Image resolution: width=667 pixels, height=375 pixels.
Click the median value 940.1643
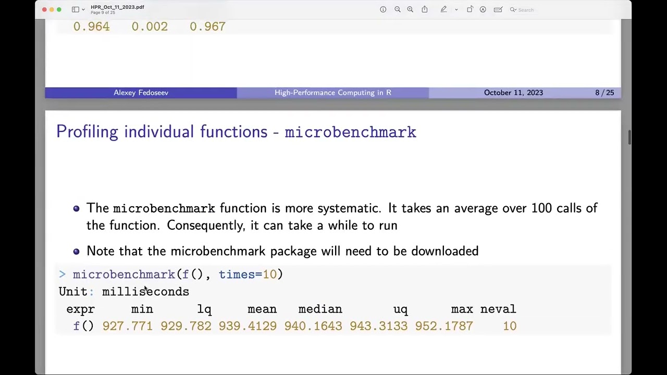[x=313, y=326]
